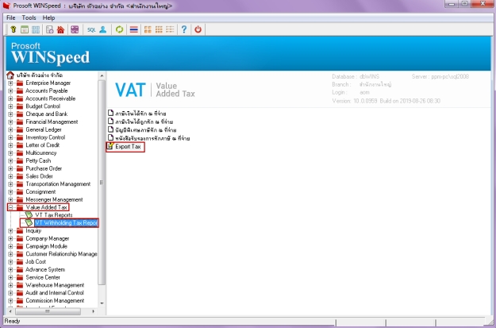The height and width of the screenshot is (328, 496).
Task: Select VT Withholding Tax Report in tree
Action: pyautogui.click(x=66, y=222)
